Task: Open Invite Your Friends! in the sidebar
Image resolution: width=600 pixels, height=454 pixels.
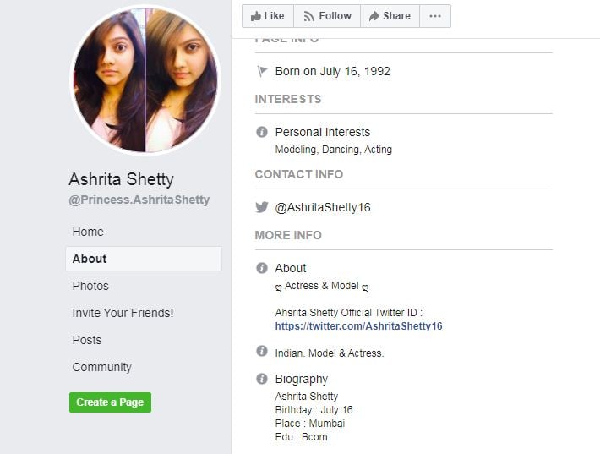Action: pyautogui.click(x=123, y=313)
